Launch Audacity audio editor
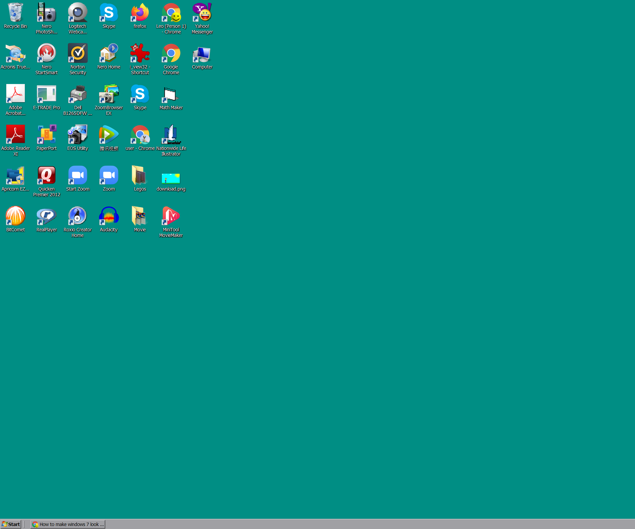 [109, 216]
